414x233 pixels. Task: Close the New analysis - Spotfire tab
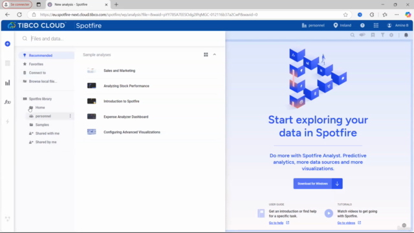(x=106, y=5)
